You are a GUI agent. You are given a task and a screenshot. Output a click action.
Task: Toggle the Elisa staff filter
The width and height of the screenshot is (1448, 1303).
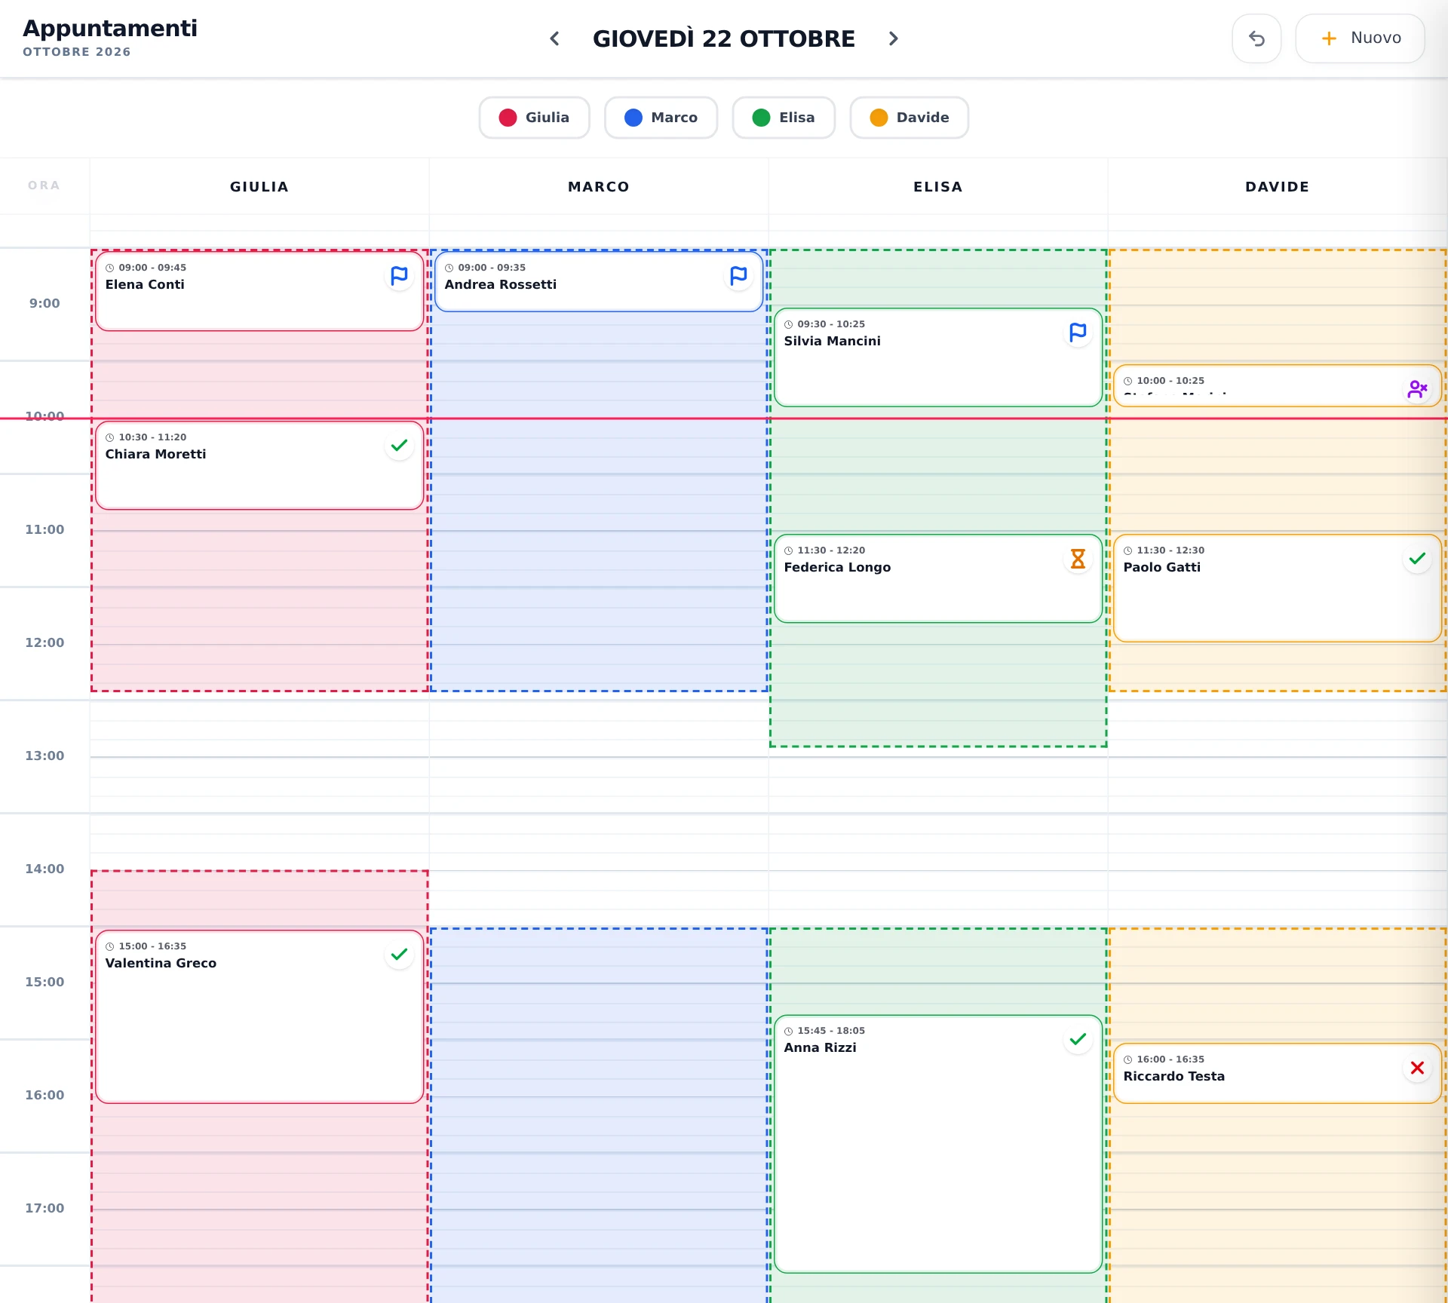pyautogui.click(x=784, y=118)
